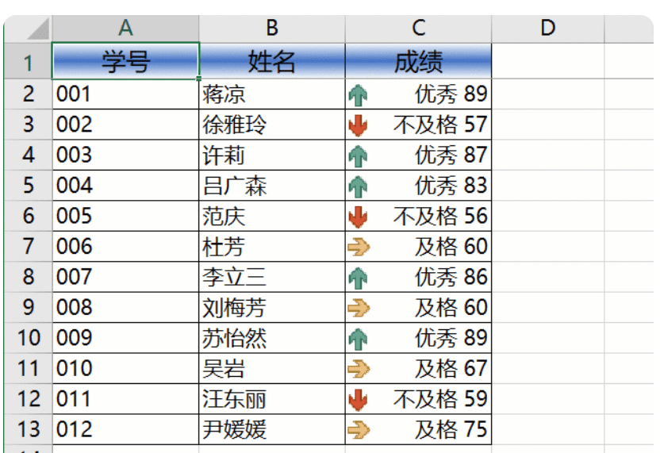Select the name cell 杜芳
The image size is (660, 453).
[x=272, y=246]
